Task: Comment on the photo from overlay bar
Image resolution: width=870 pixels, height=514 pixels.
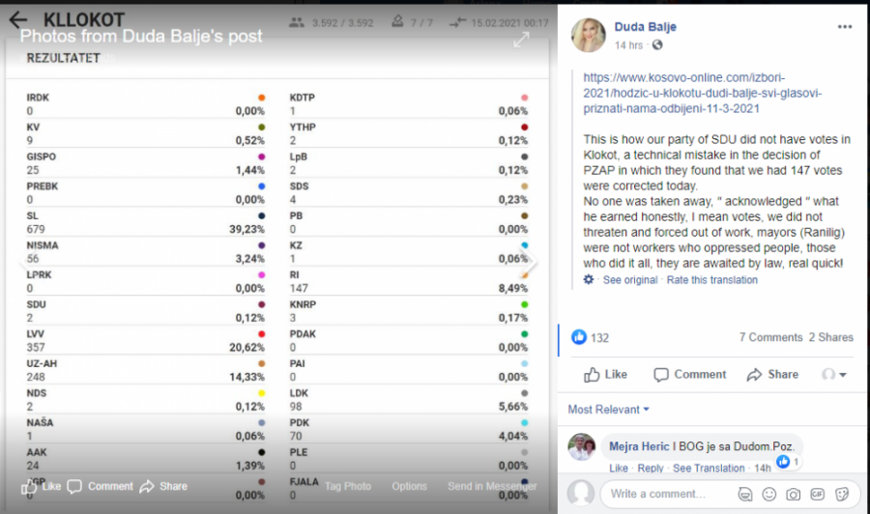Action: tap(100, 486)
